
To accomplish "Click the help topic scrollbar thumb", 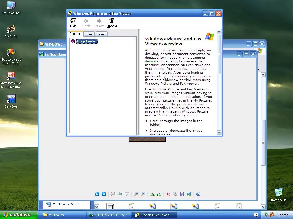I will [219, 54].
